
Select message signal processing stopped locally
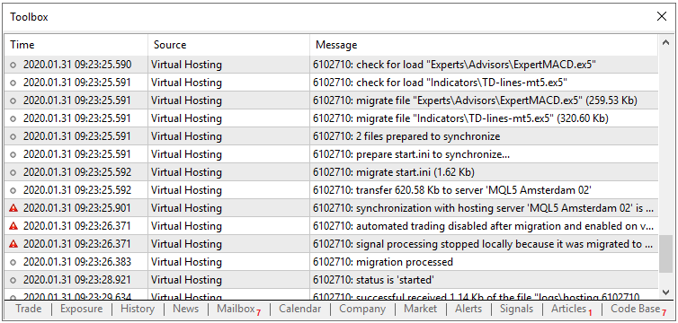point(484,244)
